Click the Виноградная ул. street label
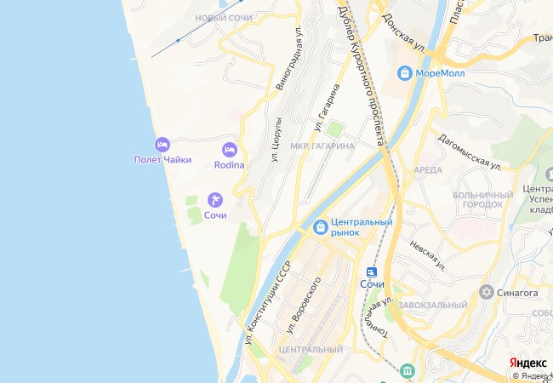 (289, 57)
